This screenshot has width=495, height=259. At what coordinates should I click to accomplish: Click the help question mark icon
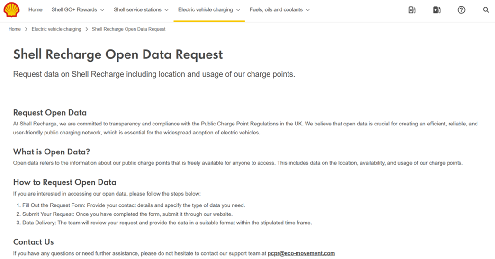(x=461, y=10)
